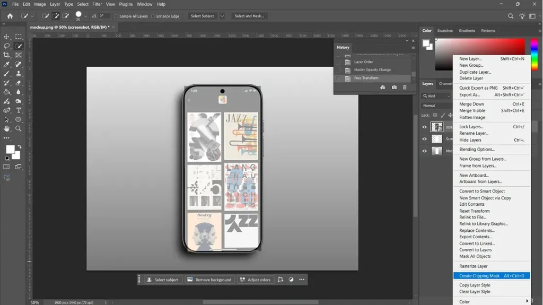Select the Hand tool

6,128
